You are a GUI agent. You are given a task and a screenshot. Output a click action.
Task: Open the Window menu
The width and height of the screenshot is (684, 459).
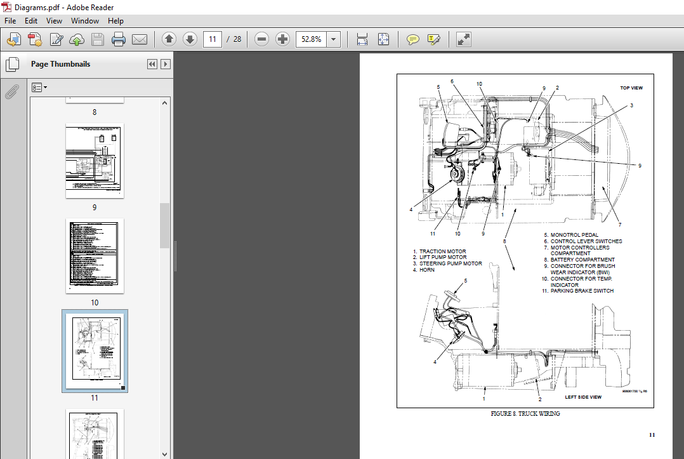tap(84, 20)
